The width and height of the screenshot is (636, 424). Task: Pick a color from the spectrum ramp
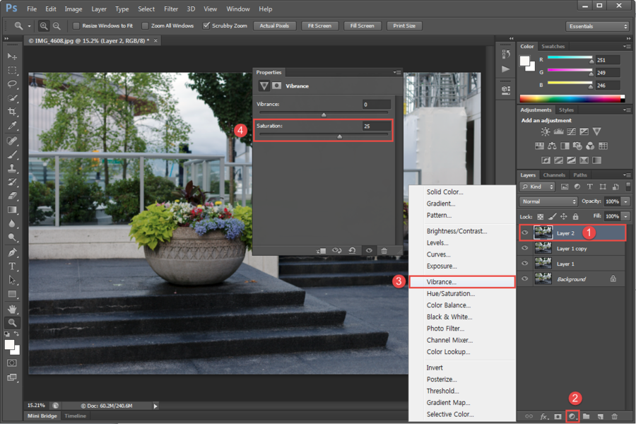click(x=570, y=99)
